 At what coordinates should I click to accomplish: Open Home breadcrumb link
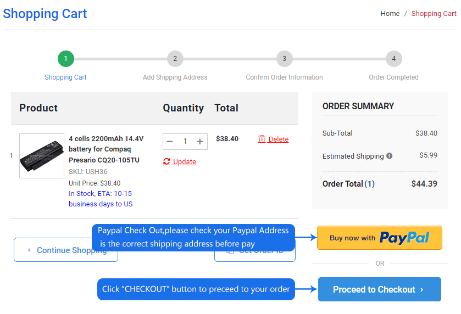[x=390, y=14]
